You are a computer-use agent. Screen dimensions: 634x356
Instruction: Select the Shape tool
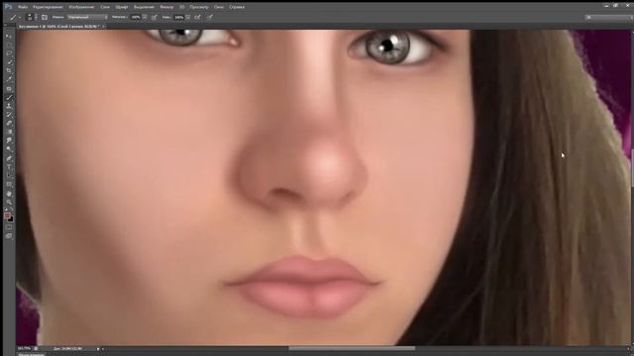pyautogui.click(x=9, y=185)
